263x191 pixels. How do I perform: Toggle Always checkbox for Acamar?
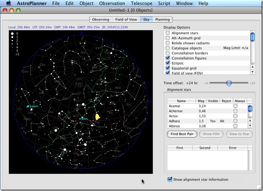pos(236,106)
